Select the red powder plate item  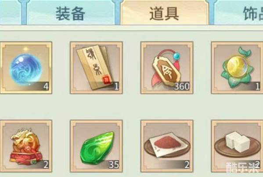pos(167,146)
